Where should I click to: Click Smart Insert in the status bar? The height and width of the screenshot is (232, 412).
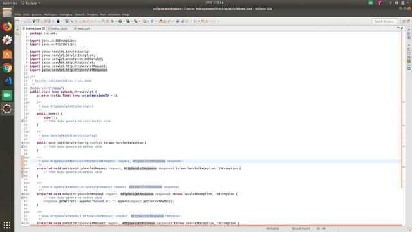[301, 229]
